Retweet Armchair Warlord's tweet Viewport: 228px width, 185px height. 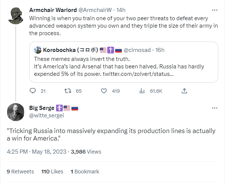tap(68, 91)
